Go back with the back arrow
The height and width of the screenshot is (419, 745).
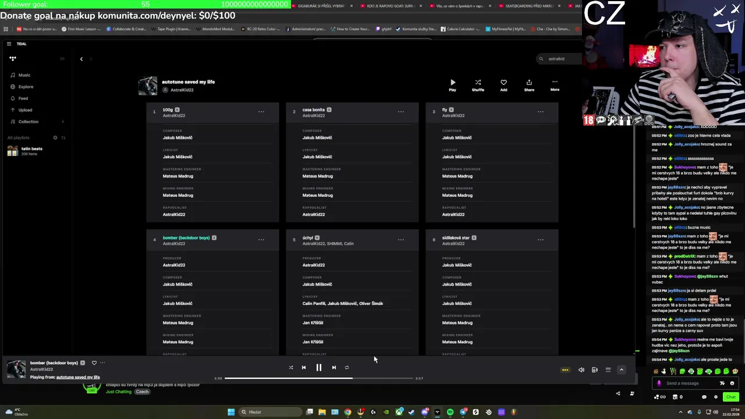tap(81, 59)
